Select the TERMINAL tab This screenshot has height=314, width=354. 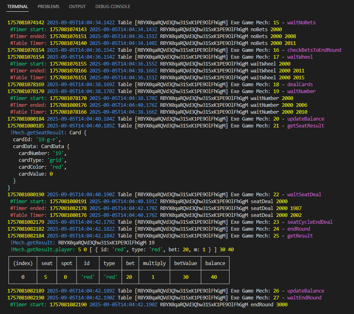pyautogui.click(x=18, y=6)
